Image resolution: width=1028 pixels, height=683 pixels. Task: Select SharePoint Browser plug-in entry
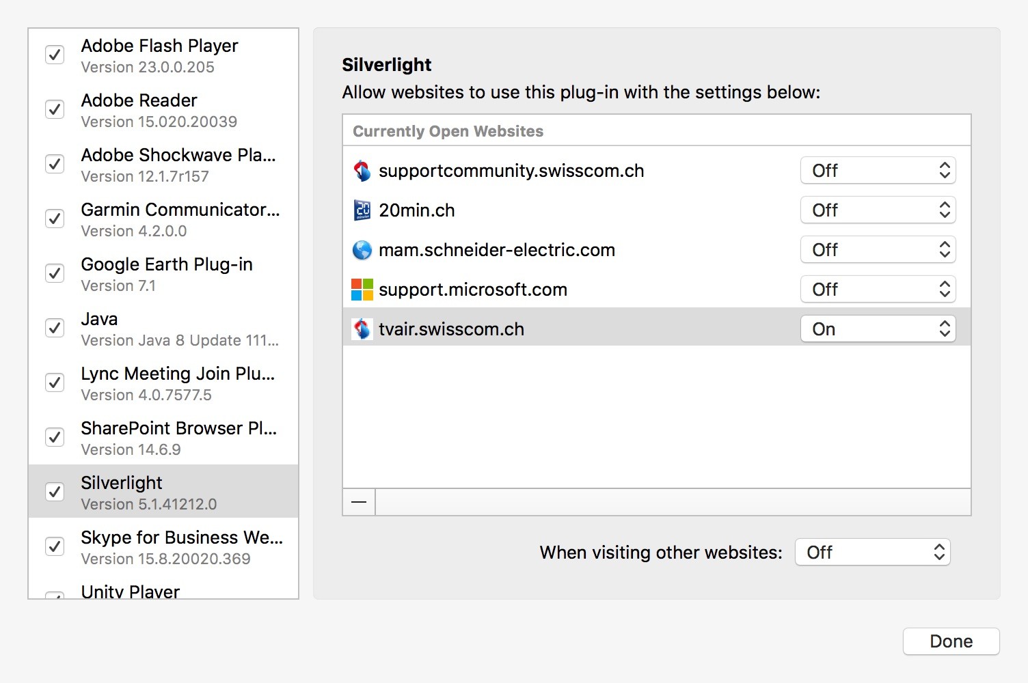click(x=178, y=438)
